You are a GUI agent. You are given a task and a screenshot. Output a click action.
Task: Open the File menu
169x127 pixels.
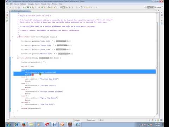pyautogui.click(x=7, y=4)
